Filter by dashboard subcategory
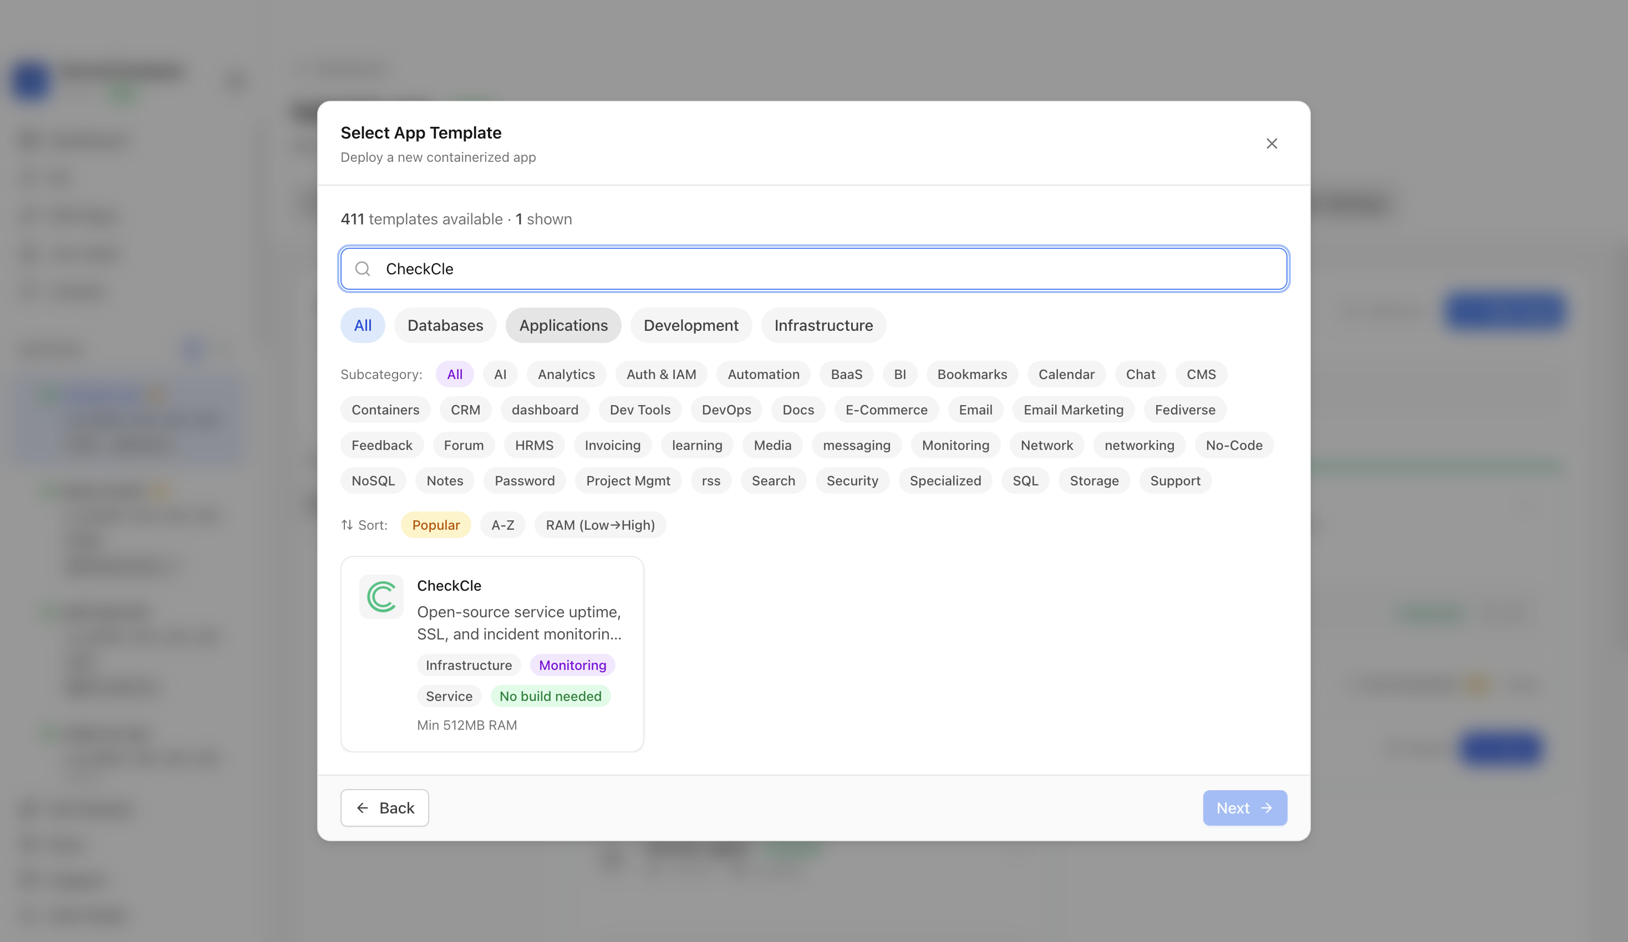Image resolution: width=1628 pixels, height=942 pixels. tap(545, 410)
